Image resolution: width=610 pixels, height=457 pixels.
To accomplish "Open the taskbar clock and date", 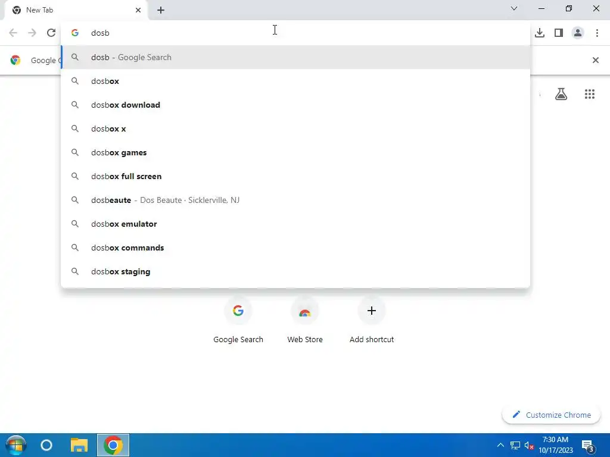I will tap(556, 445).
